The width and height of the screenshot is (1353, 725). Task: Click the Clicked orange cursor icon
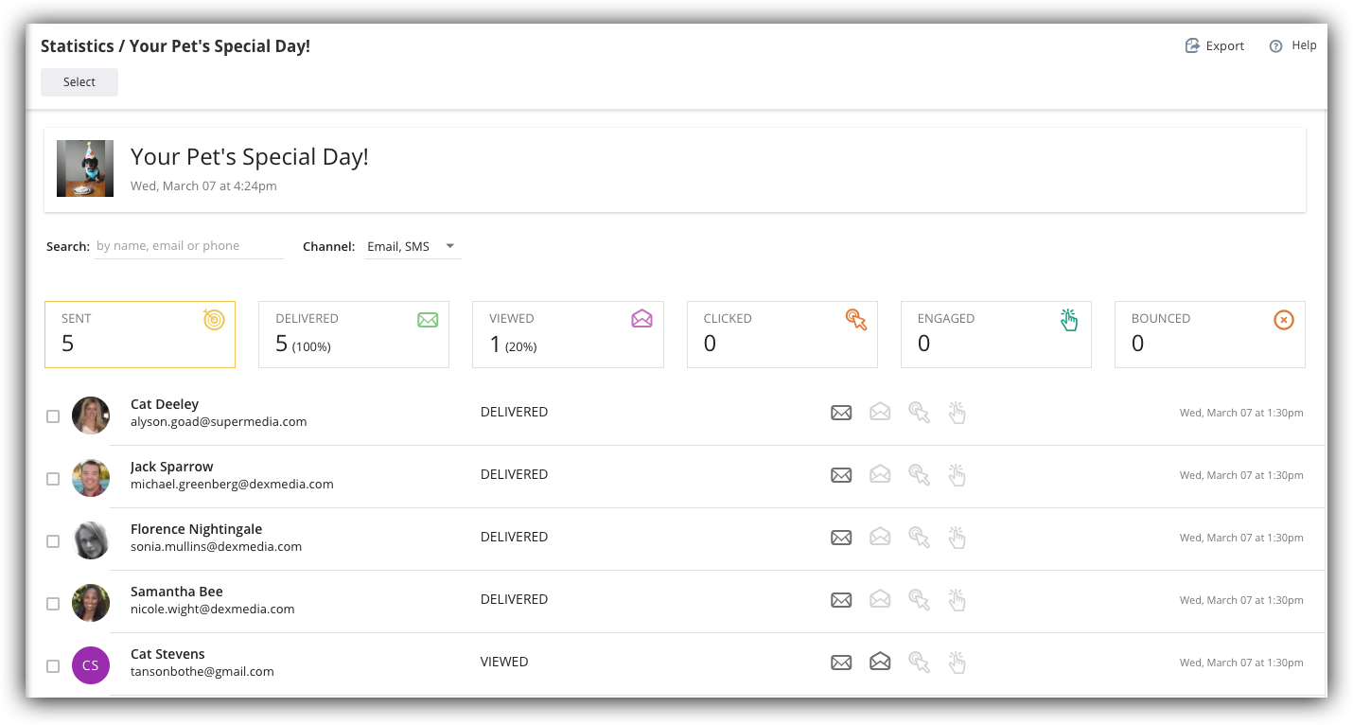pyautogui.click(x=855, y=320)
